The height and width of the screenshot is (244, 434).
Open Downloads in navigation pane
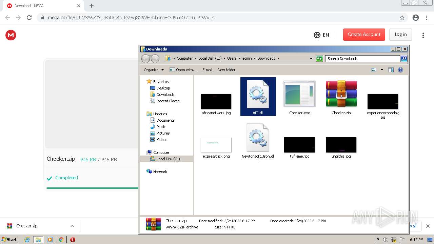click(x=165, y=95)
